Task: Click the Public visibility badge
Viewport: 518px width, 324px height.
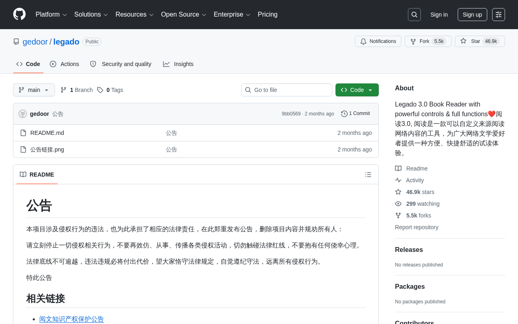Action: point(92,42)
